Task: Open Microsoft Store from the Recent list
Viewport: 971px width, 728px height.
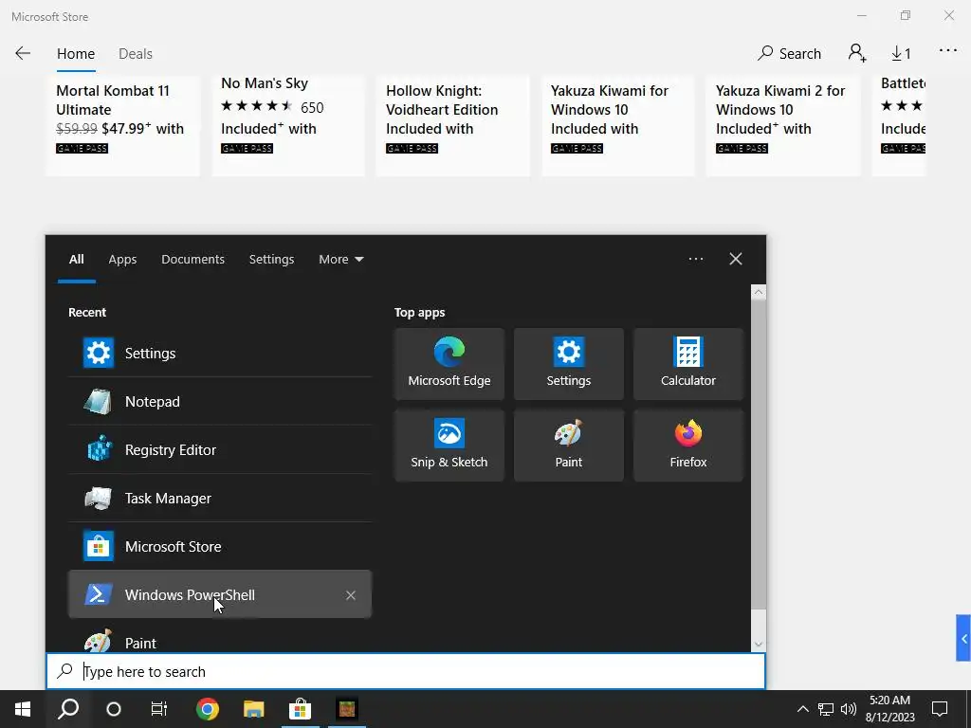Action: [220, 546]
